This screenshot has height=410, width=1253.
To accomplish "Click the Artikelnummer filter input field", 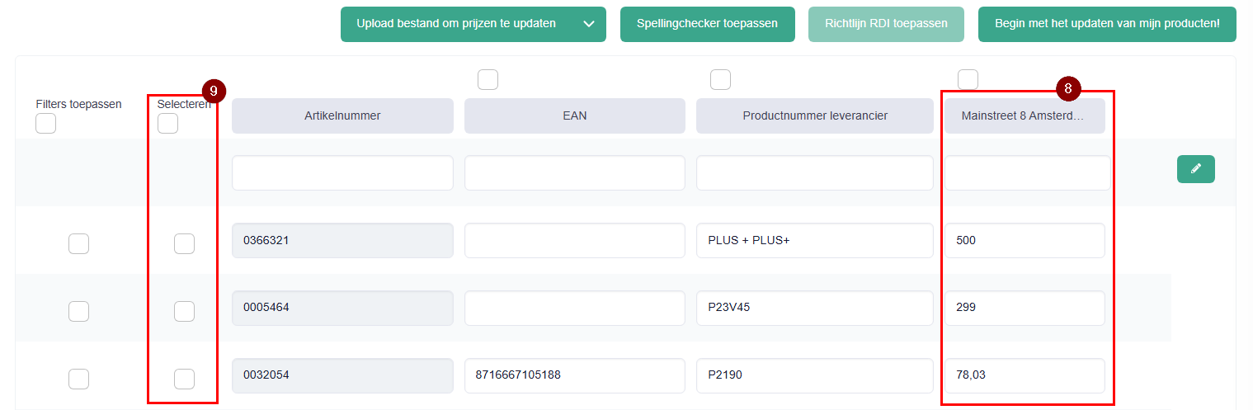I will pyautogui.click(x=342, y=173).
